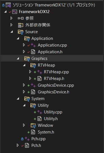
Task: Click the Utility.h header file icon
Action: pos(39,119)
